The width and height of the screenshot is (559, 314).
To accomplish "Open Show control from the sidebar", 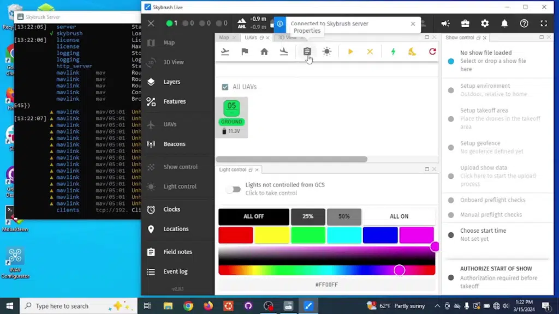I will click(178, 167).
